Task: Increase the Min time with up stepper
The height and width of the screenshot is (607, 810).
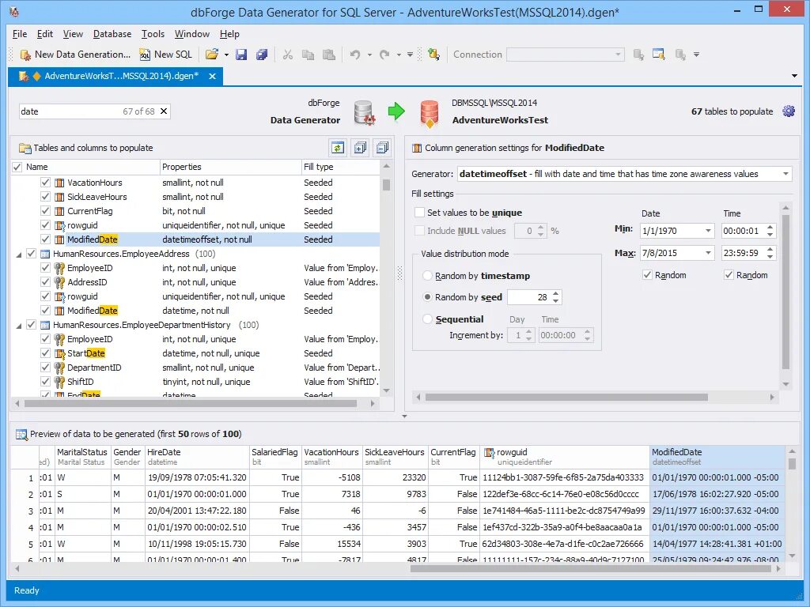Action: [770, 228]
